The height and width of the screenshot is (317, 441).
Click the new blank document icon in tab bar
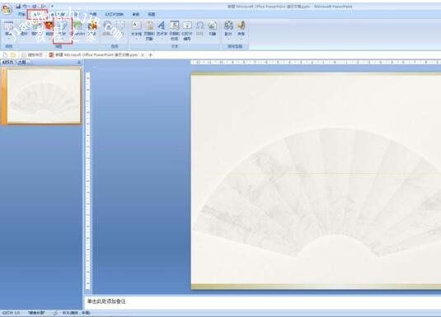click(x=5, y=55)
